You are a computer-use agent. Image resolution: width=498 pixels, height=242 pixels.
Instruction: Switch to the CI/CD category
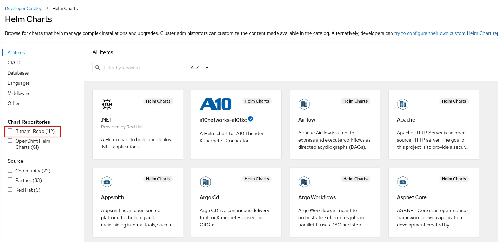tap(14, 62)
